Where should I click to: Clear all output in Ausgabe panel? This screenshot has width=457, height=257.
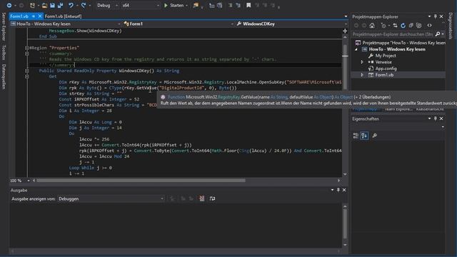tap(201, 198)
